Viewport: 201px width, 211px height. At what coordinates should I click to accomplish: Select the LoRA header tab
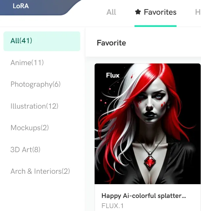point(21,6)
